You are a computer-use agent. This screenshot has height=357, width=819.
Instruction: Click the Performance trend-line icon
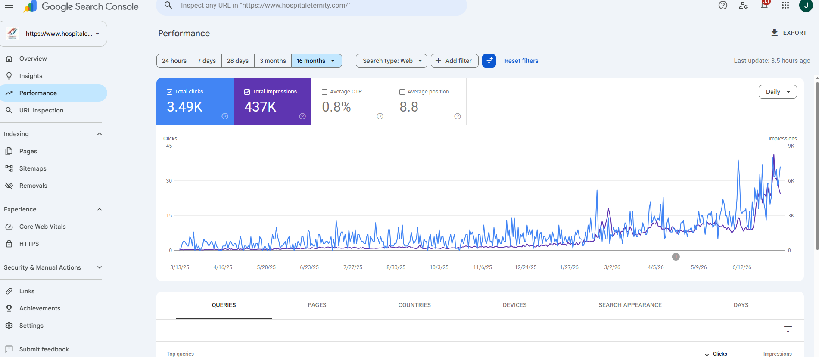coord(9,93)
